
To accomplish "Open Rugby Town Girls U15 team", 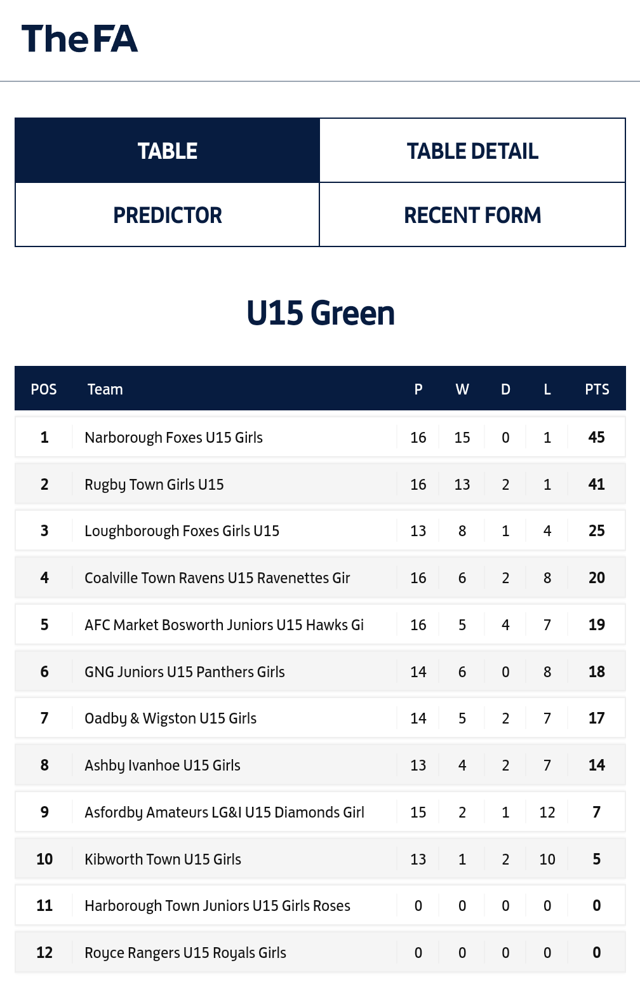I will [154, 485].
